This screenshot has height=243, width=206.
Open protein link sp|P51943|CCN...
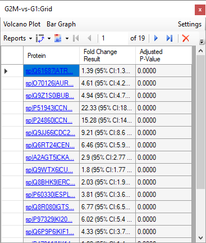pyautogui.click(x=49, y=108)
